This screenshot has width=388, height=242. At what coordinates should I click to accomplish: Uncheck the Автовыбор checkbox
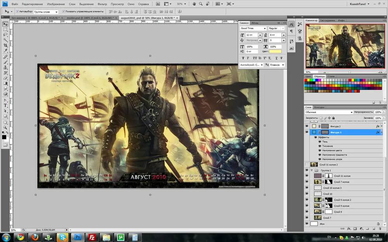point(17,12)
